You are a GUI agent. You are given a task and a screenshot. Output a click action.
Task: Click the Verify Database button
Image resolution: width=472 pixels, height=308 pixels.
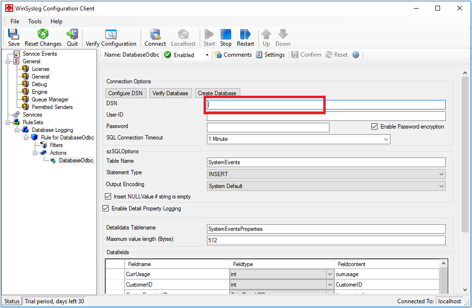(170, 93)
